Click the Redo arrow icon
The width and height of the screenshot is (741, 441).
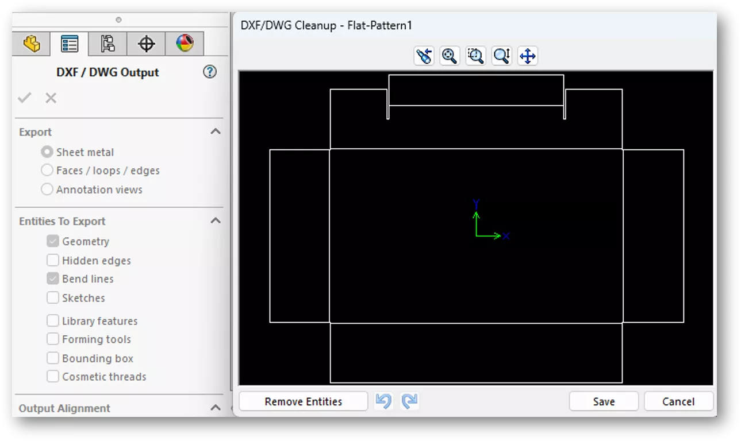click(x=409, y=401)
